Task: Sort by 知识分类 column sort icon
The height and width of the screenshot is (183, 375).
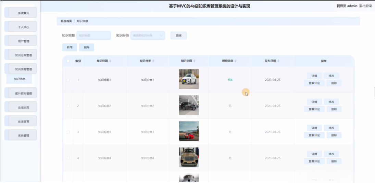Action: [x=153, y=61]
